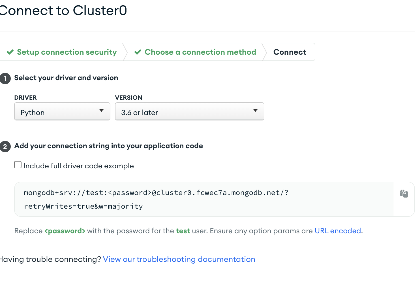Click the step 1 number badge
Viewport: 420px width, 284px height.
click(5, 79)
